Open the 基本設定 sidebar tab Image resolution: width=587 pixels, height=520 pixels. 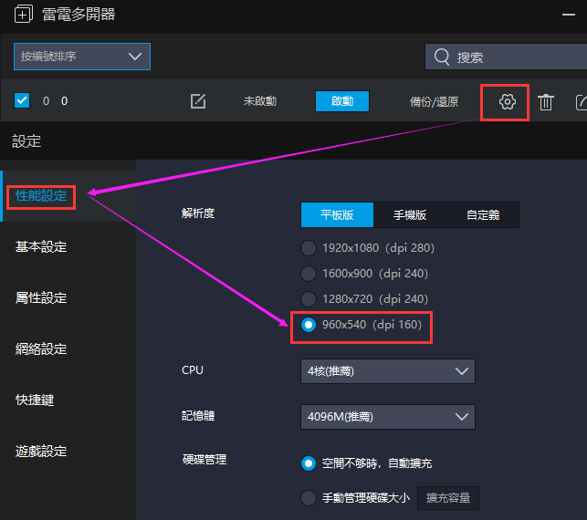pos(41,247)
